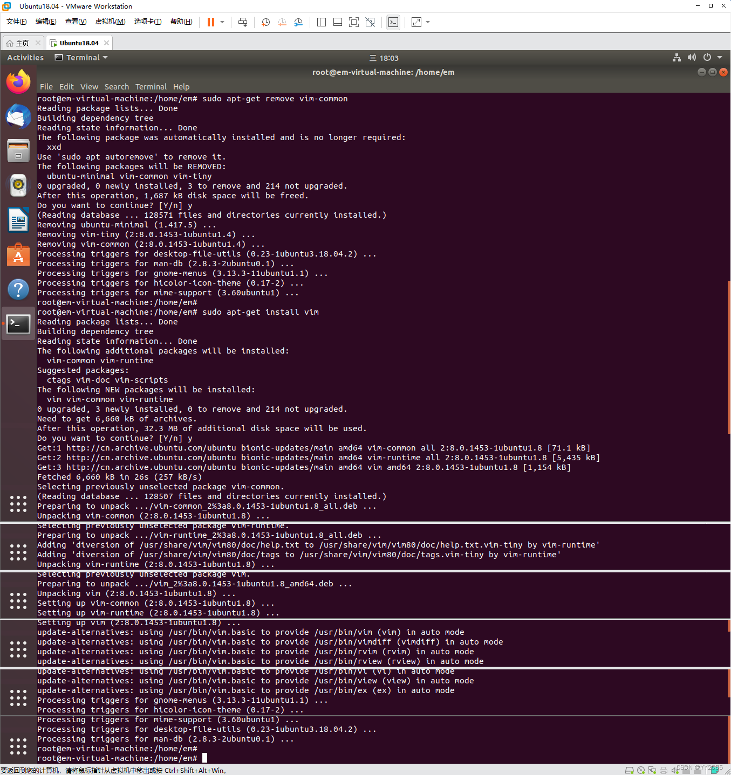This screenshot has height=775, width=731.
Task: Click the printer status icon
Action: tap(664, 770)
